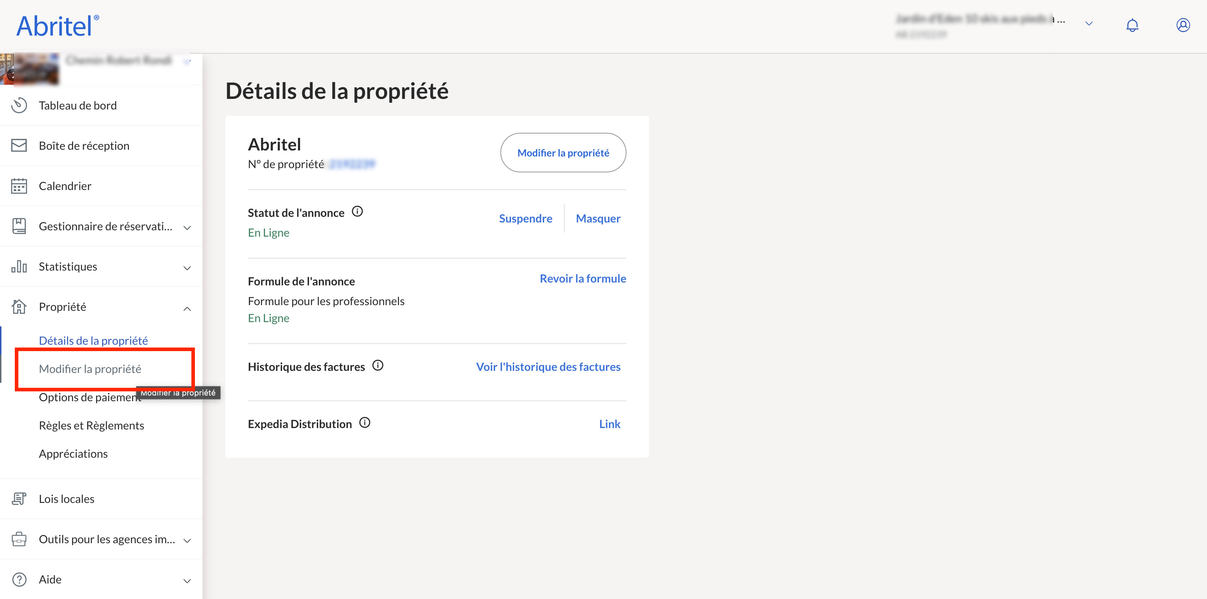Click info icon beside Statut de l'annonce
This screenshot has width=1207, height=599.
(357, 212)
